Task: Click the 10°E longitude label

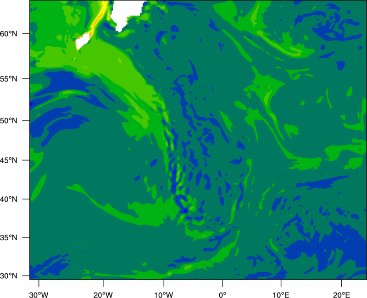Action: click(281, 295)
